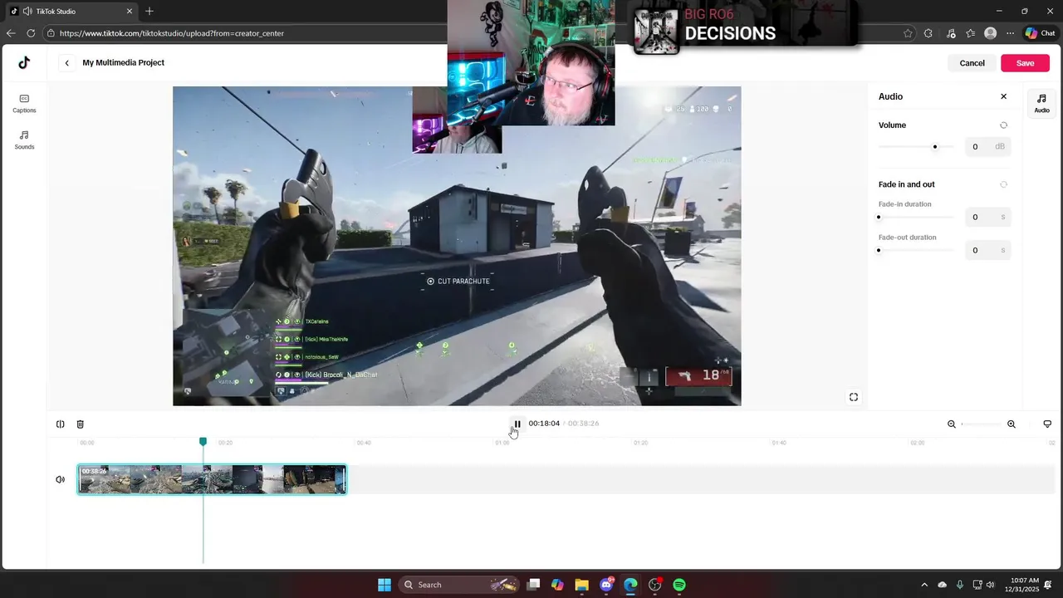The width and height of the screenshot is (1063, 598).
Task: Open File Explorer from the taskbar
Action: click(581, 585)
